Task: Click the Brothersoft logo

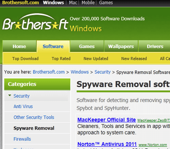Action: [35, 22]
